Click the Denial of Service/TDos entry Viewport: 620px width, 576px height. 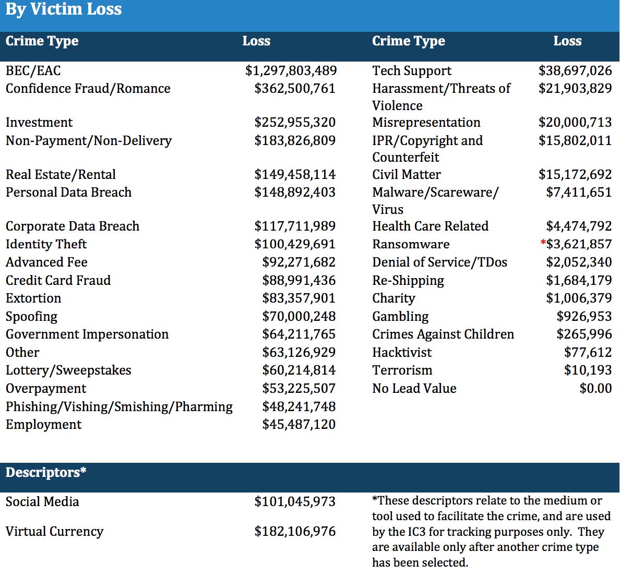coord(439,262)
